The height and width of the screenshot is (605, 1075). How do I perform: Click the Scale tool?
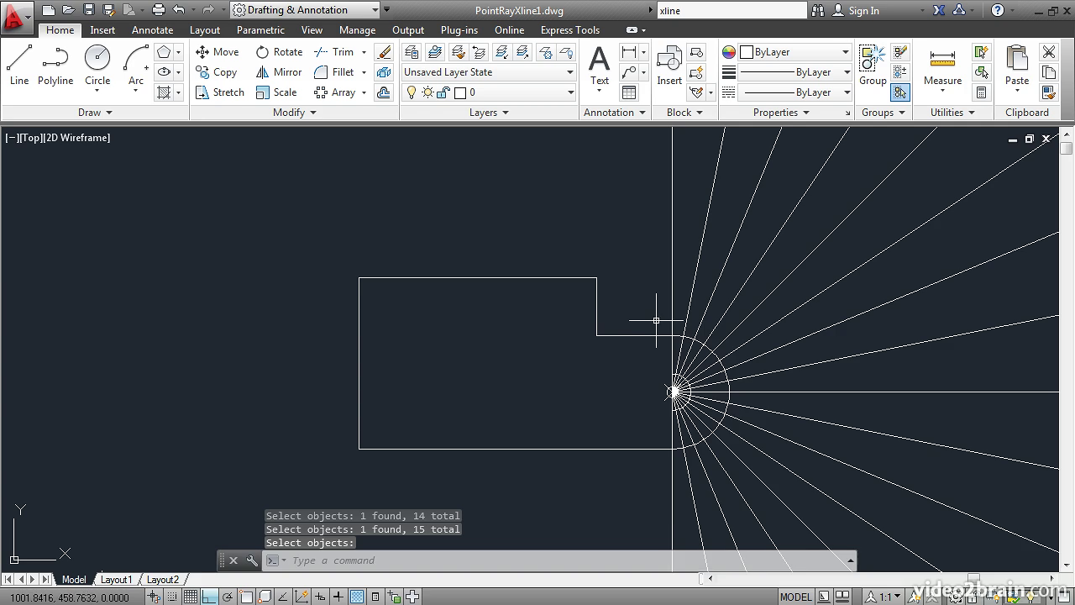276,92
